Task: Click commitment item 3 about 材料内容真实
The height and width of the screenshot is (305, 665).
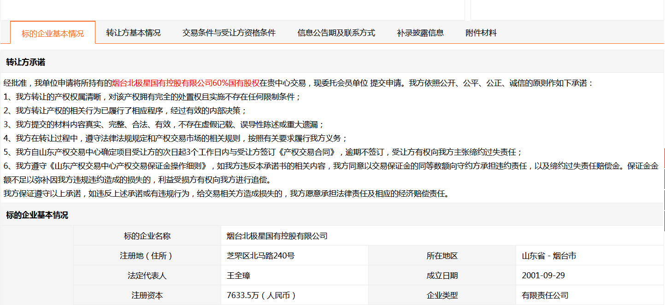Action: [164, 125]
